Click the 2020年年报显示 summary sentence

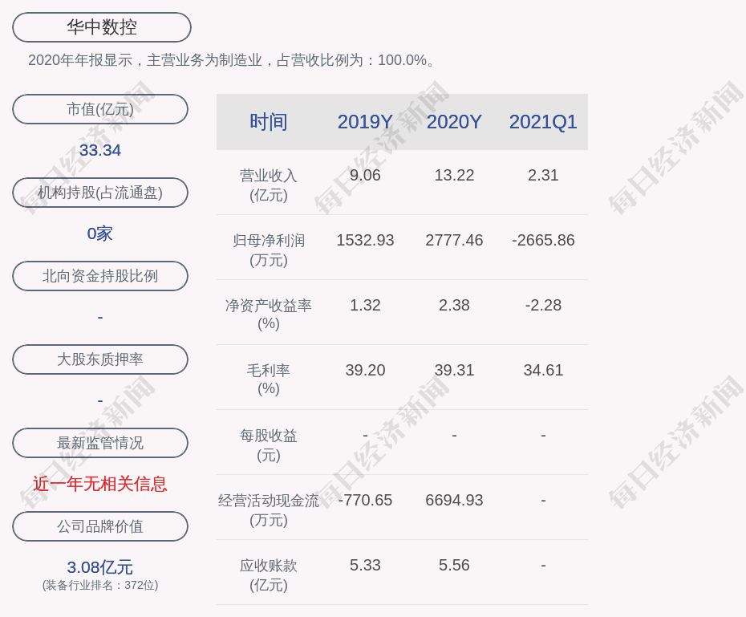(232, 60)
